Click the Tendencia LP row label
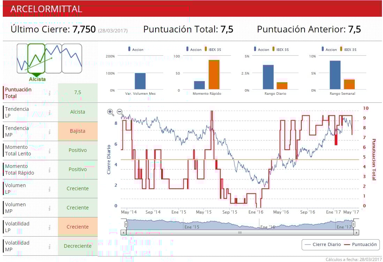383x262 pixels. pos(17,112)
